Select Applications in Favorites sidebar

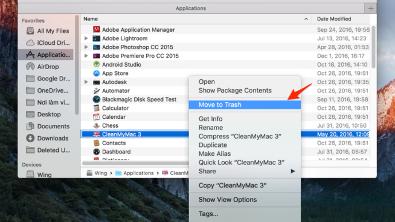pos(46,55)
